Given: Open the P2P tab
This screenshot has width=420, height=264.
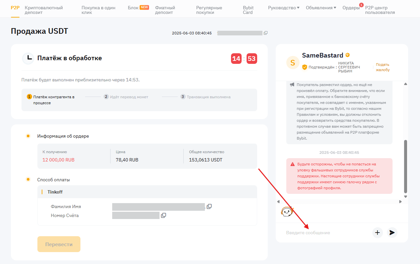Looking at the screenshot, I should coord(15,8).
